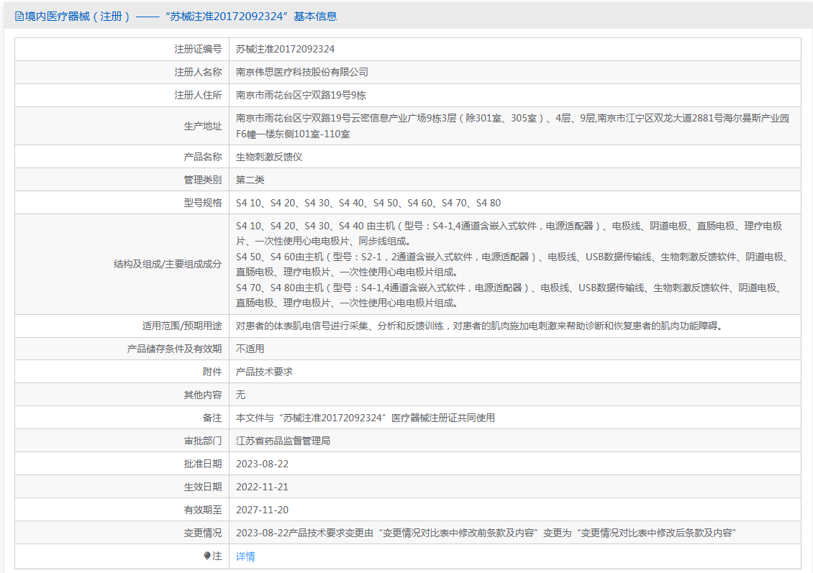
Task: Click the lightbulb icon beside 注
Action: (207, 556)
